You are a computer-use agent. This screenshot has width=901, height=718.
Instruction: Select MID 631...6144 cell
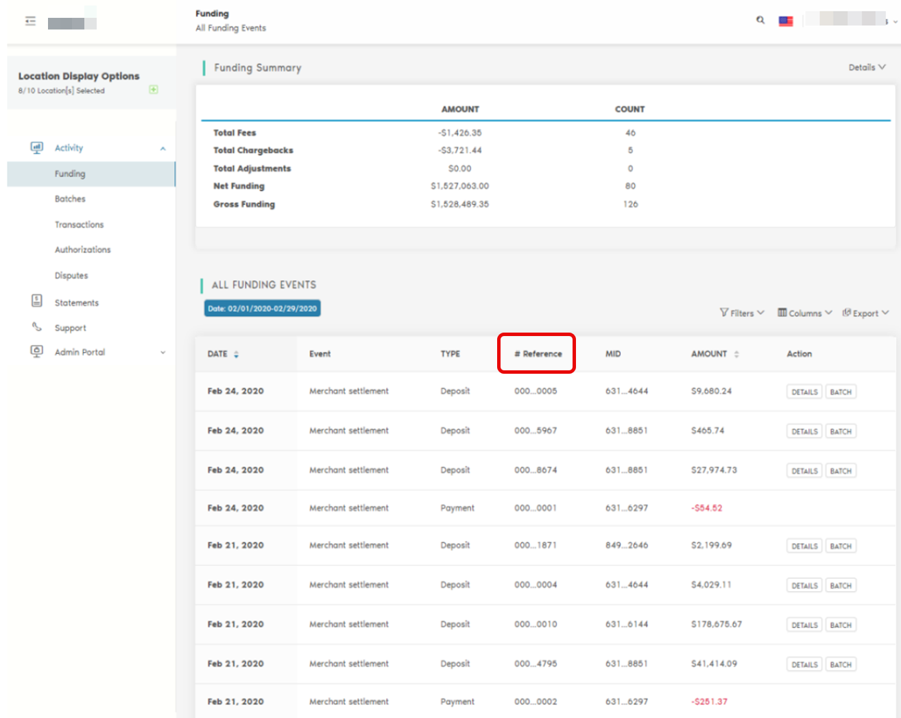coord(627,624)
